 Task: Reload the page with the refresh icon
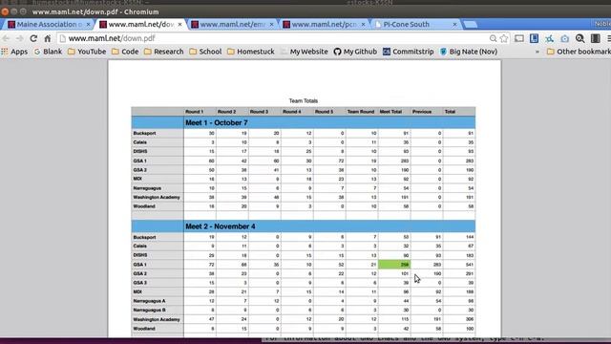[33, 38]
